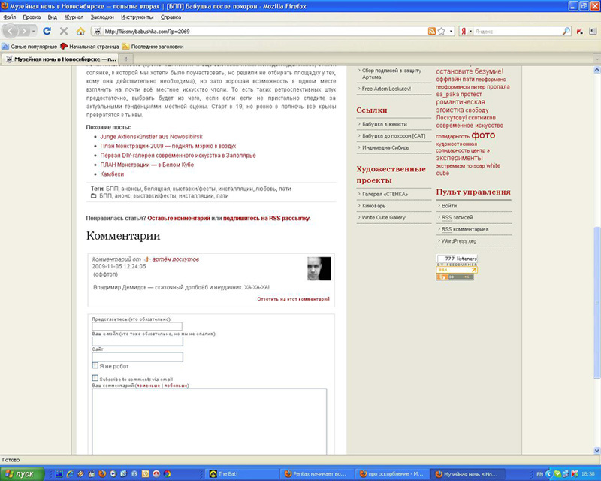Click the RSS icon beside артём лоскутов
Viewport: 601px width, 481px height.
(x=146, y=259)
